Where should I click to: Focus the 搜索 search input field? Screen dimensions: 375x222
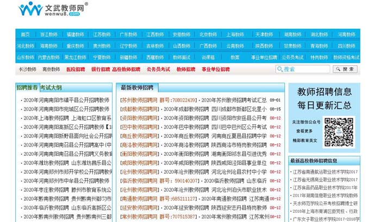[x=305, y=69]
